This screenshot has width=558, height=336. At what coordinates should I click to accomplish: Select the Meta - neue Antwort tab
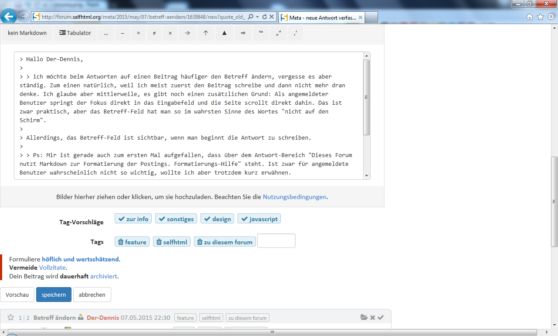click(321, 17)
